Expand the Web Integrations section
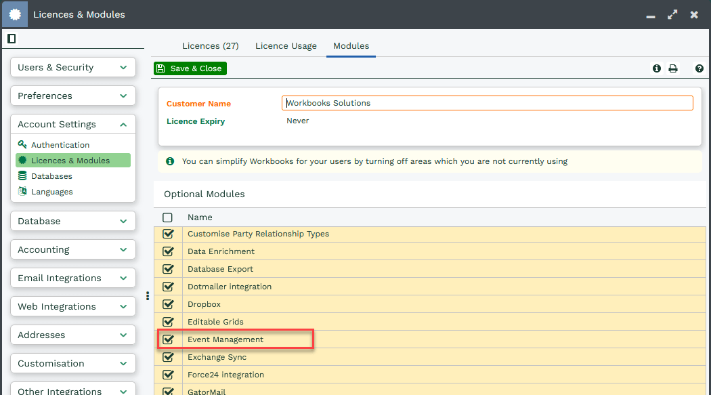The height and width of the screenshot is (395, 711). point(73,306)
